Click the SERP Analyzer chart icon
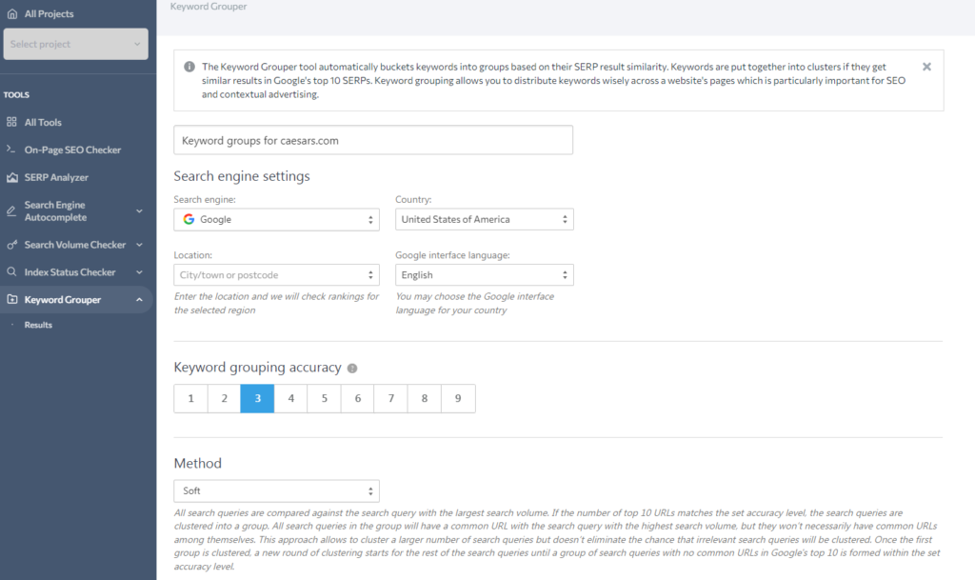The width and height of the screenshot is (975, 580). [x=11, y=177]
